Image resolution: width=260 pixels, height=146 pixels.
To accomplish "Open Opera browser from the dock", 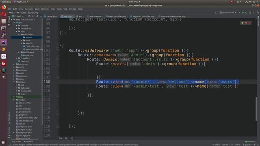I will [4, 14].
